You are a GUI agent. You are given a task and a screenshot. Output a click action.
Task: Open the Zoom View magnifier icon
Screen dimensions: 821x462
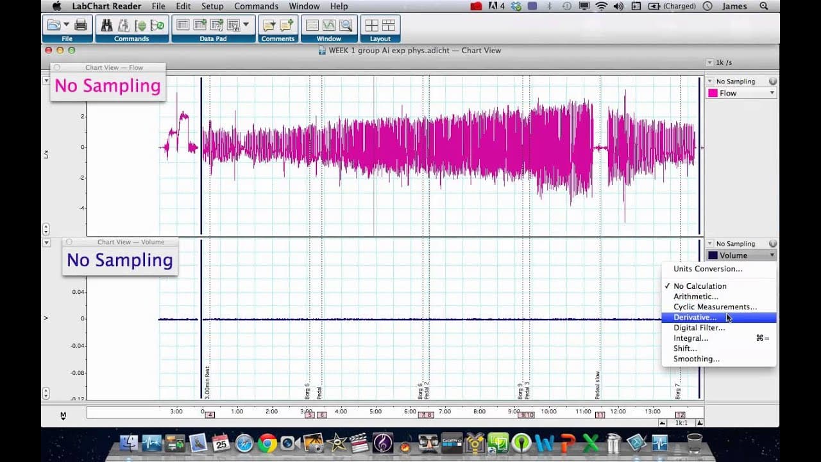click(x=346, y=25)
